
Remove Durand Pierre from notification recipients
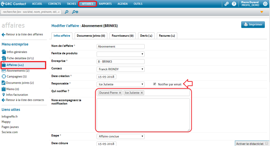click(120, 93)
